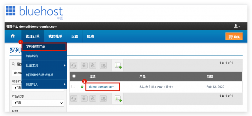Click the 产品 column header
Viewport: 252px width, 116px height.
pos(142,77)
